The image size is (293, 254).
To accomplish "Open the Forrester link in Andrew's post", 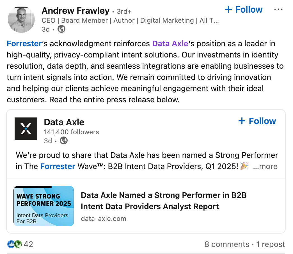I will [24, 43].
